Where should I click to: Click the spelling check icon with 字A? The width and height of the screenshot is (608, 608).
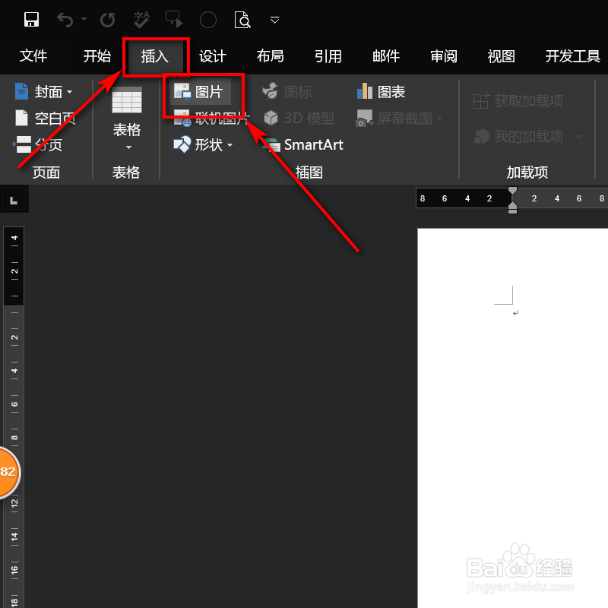(x=141, y=20)
